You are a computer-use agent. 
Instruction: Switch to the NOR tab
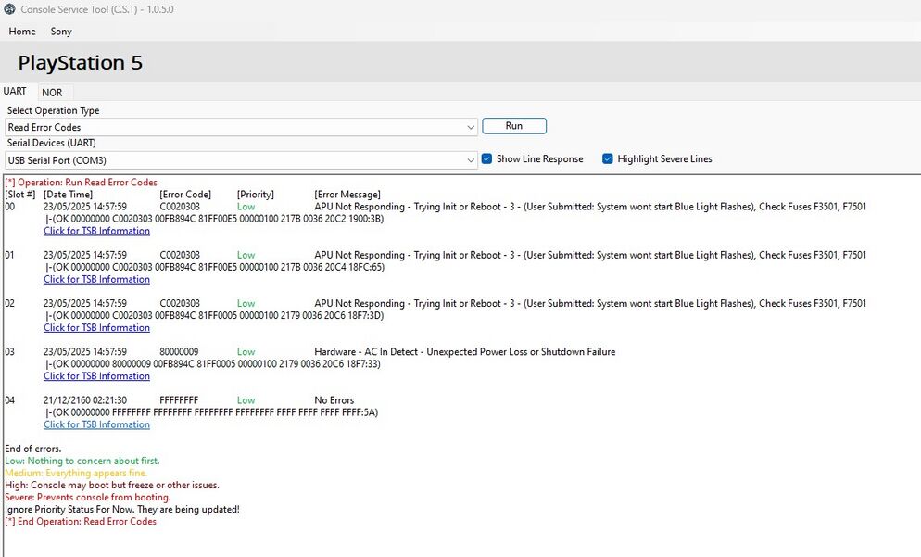(x=54, y=92)
